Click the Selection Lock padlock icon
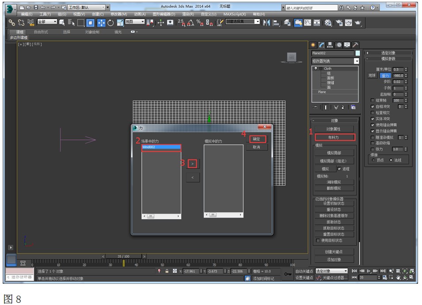The width and height of the screenshot is (422, 305). (167, 271)
